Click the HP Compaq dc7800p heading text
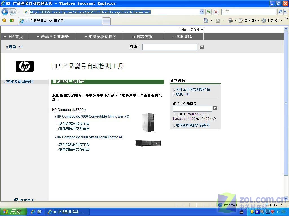 pos(69,110)
